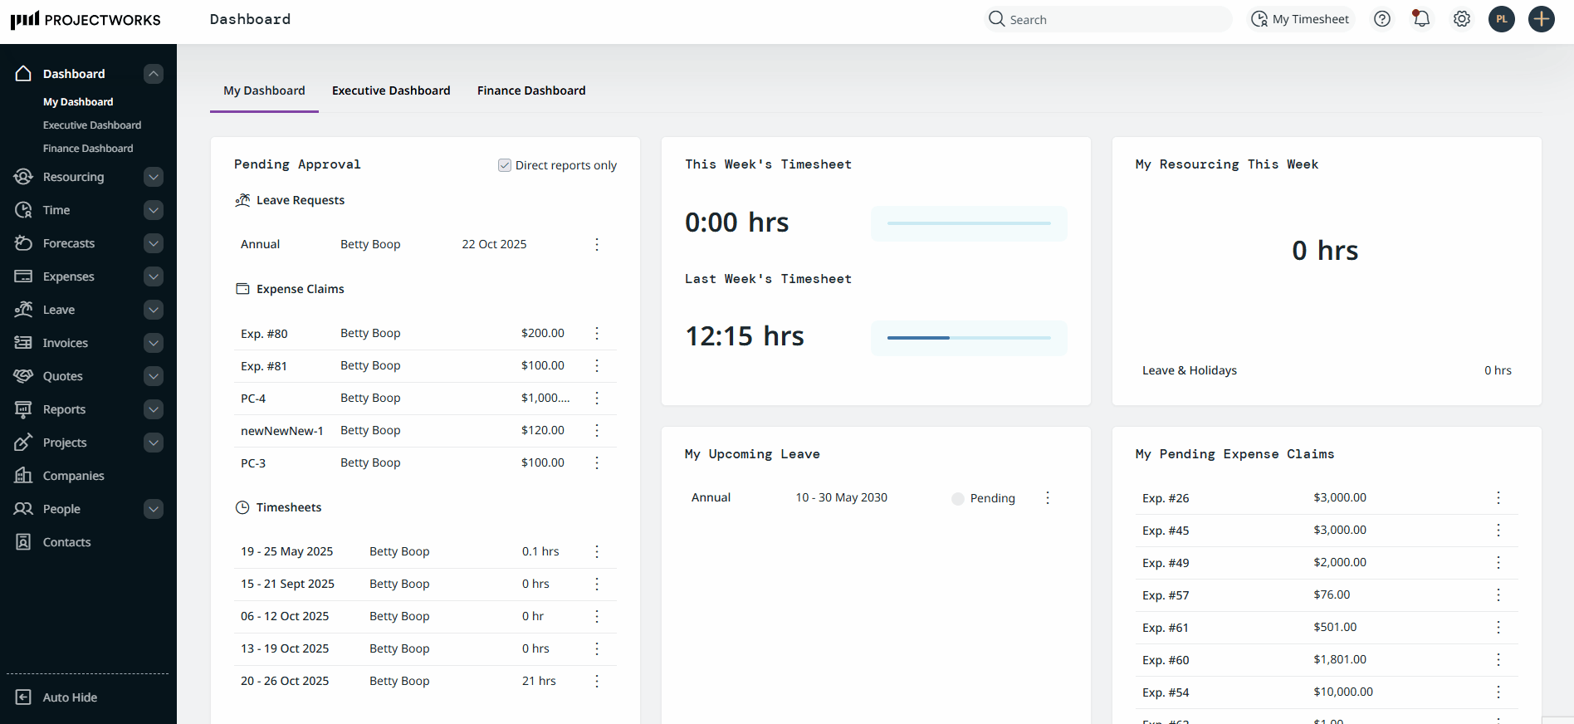Expand the Resourcing sidebar section
The image size is (1574, 724).
pyautogui.click(x=154, y=177)
